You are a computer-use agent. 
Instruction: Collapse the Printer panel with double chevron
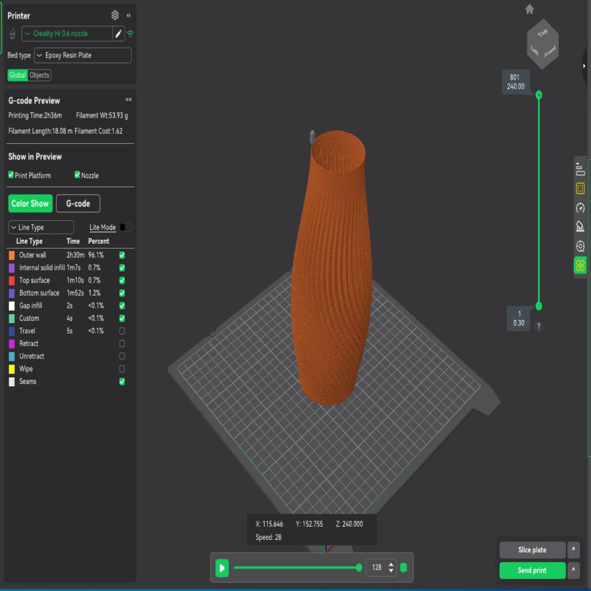(129, 15)
